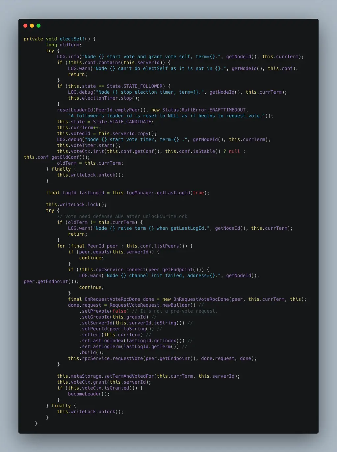Click 'this.writeLock.lock();' statement
This screenshot has width=337, height=452.
(x=76, y=204)
